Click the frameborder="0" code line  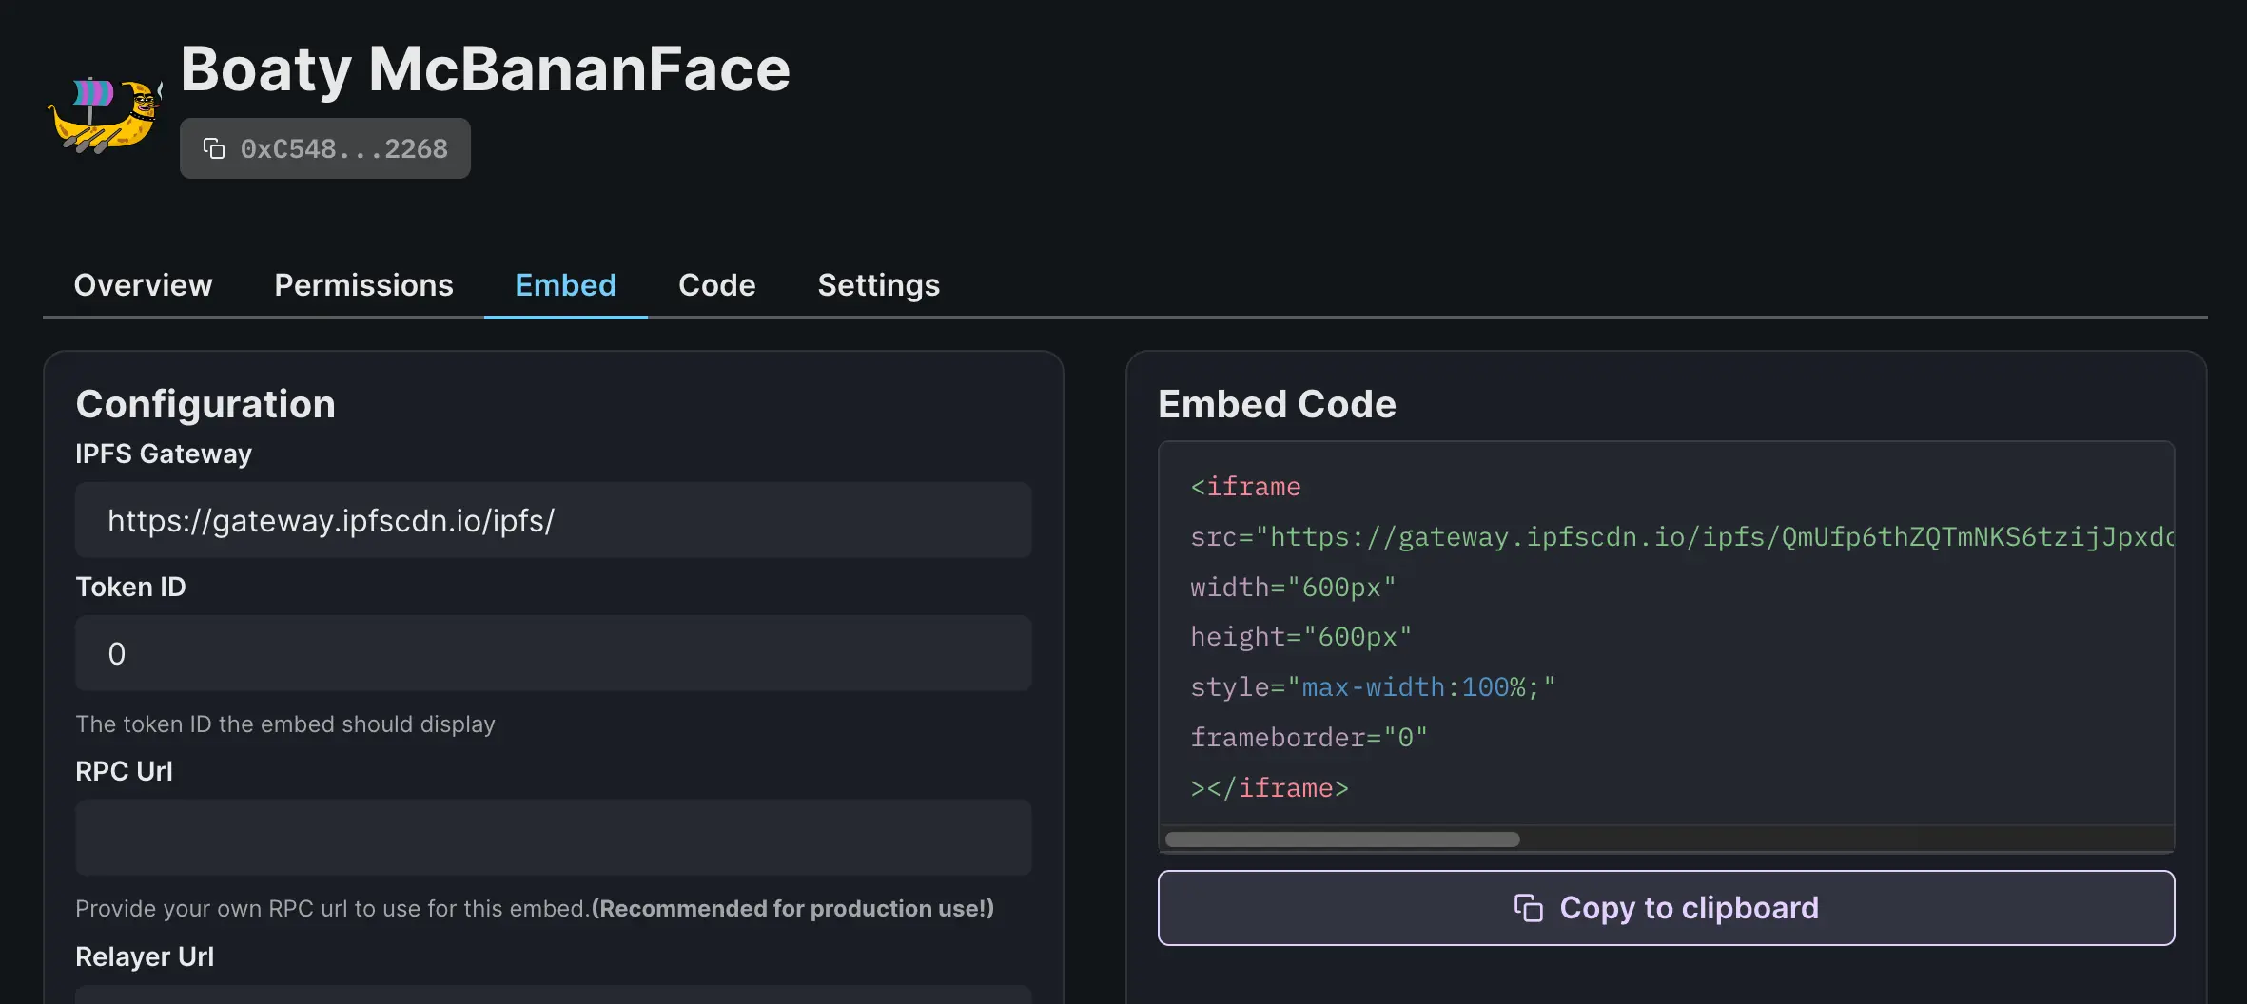click(1308, 737)
